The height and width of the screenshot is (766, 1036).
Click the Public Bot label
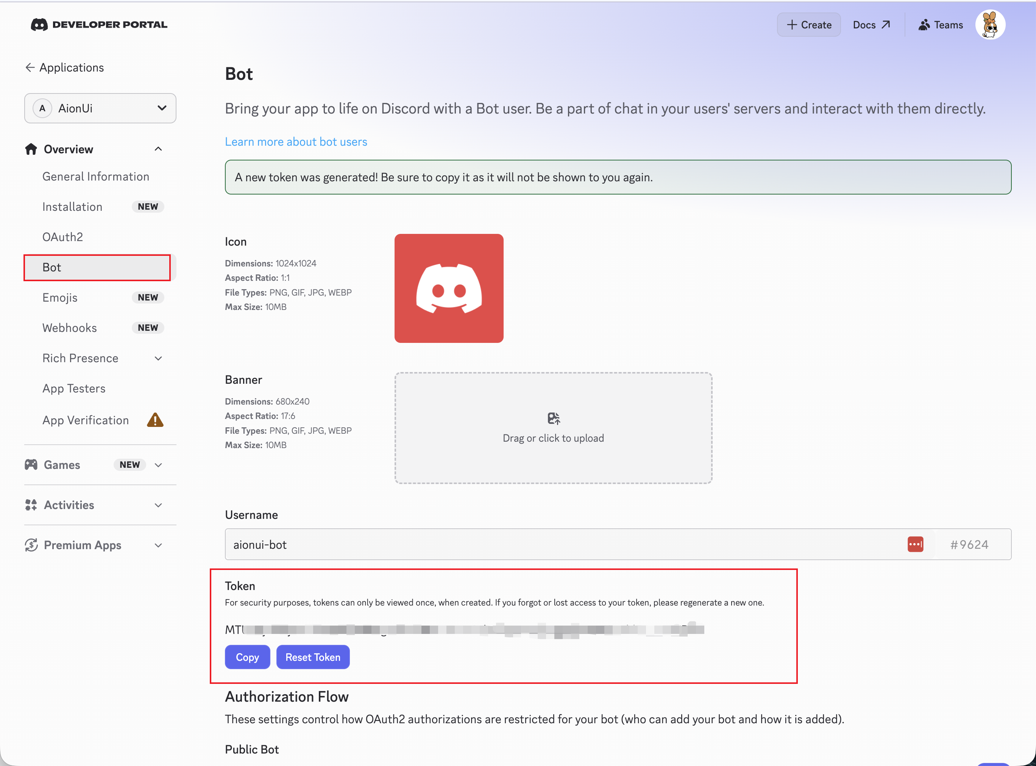coord(252,749)
